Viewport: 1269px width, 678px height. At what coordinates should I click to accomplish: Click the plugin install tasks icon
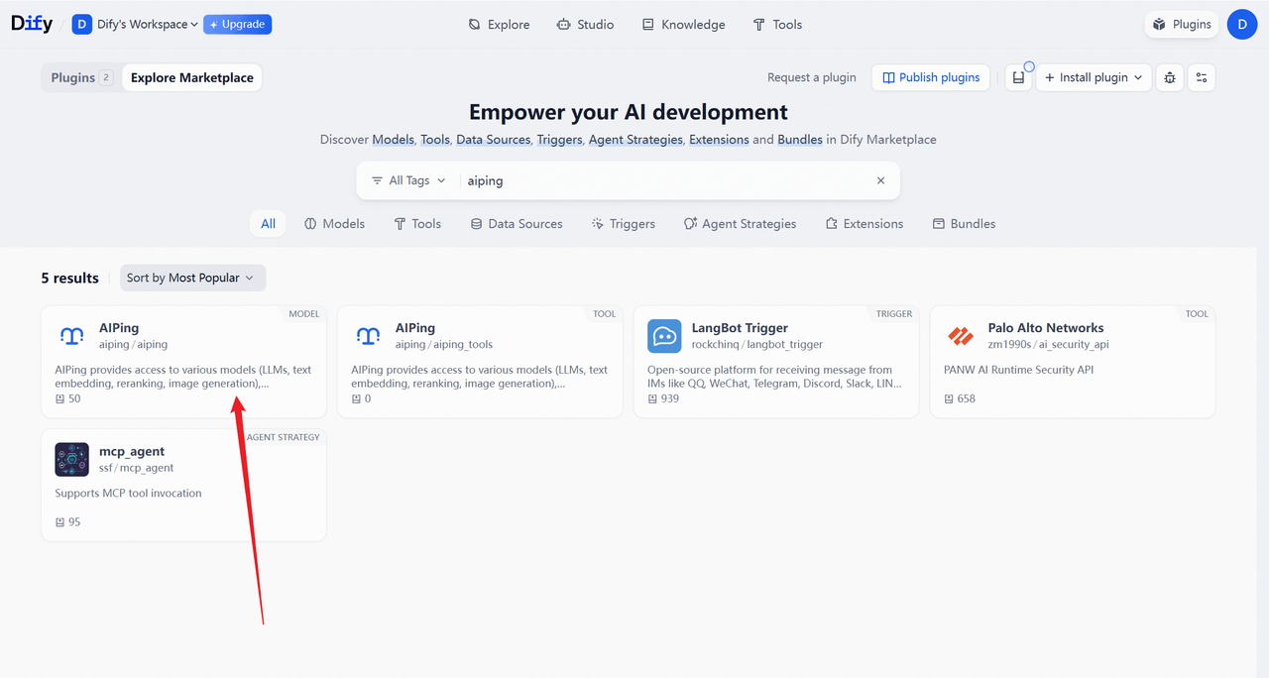tap(1018, 77)
